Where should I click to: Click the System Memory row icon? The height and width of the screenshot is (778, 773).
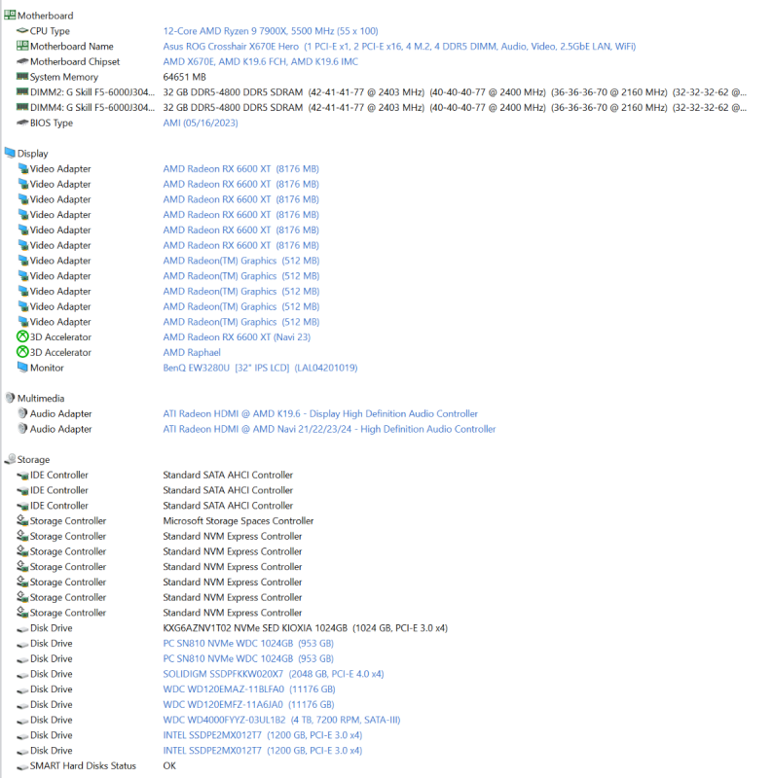coord(22,77)
